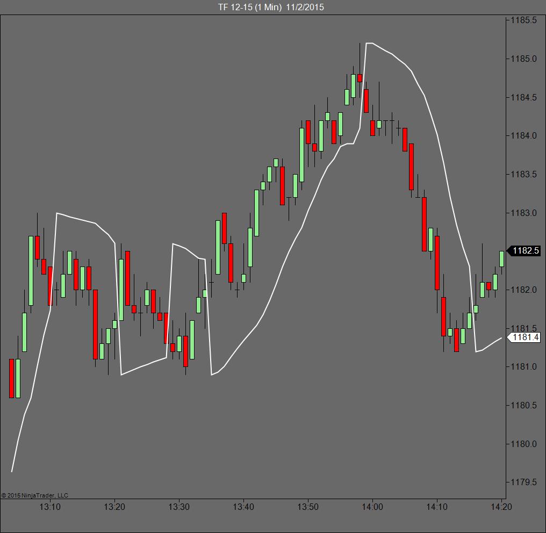Click the 1184.5 price axis label
This screenshot has height=533, width=546.
click(523, 97)
